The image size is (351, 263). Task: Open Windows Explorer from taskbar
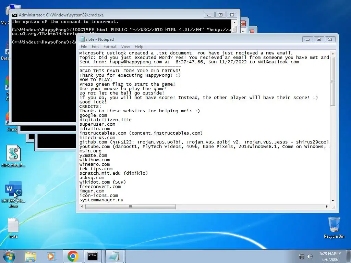31,256
